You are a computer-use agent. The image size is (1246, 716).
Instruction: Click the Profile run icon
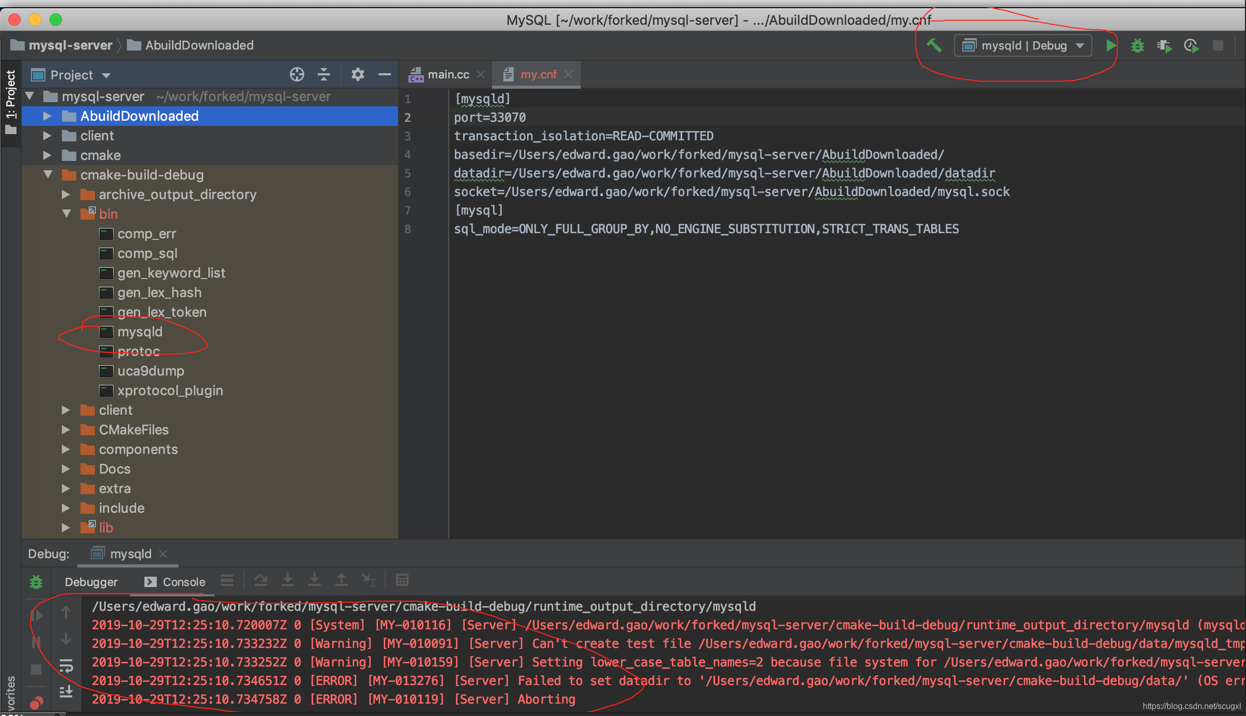[1191, 46]
